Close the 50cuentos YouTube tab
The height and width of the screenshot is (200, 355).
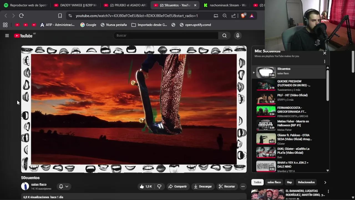coord(195,5)
